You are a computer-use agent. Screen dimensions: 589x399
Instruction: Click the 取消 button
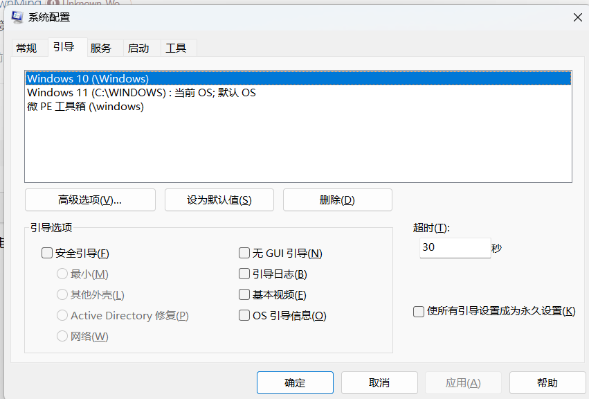pyautogui.click(x=379, y=383)
